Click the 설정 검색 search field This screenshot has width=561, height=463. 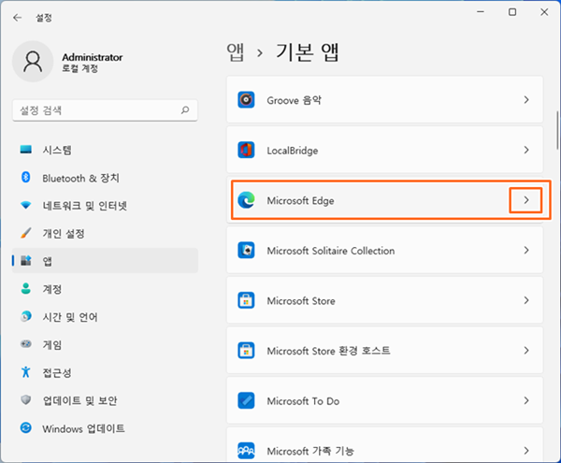click(x=105, y=110)
